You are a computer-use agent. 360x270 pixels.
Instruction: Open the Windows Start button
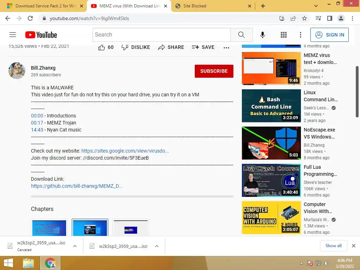(x=8, y=263)
